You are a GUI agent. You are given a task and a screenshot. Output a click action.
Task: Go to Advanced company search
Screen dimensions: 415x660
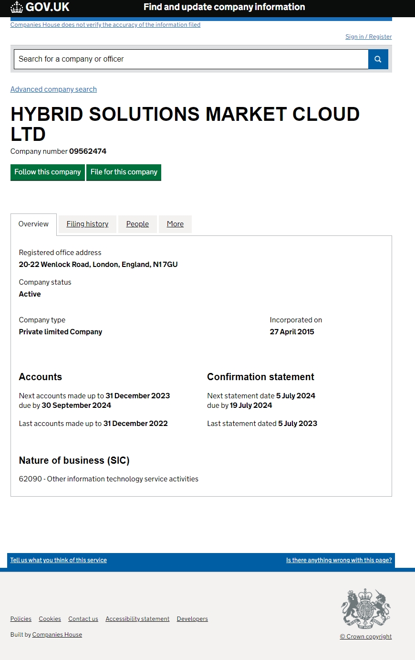point(53,89)
